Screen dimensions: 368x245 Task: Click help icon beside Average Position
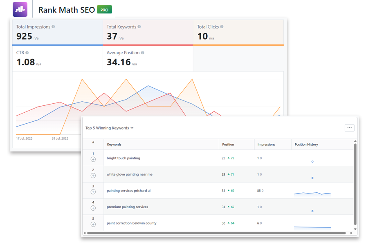pos(142,53)
